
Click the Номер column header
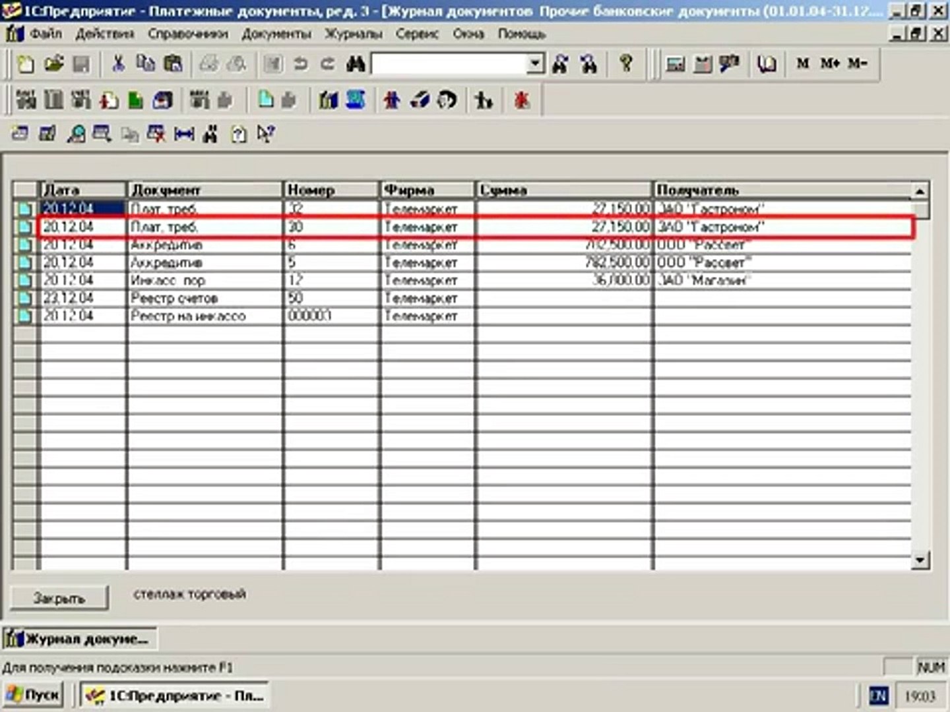pos(332,190)
